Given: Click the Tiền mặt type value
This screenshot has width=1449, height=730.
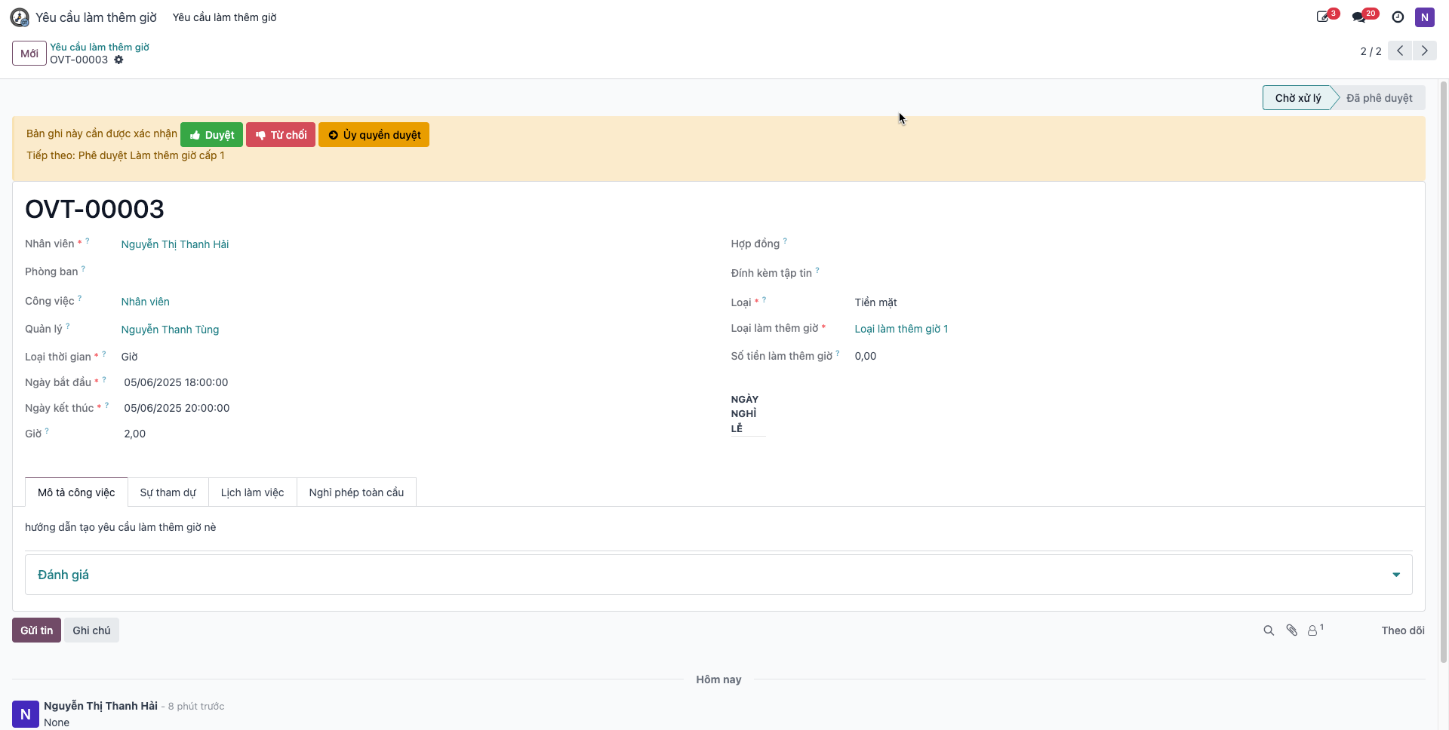Looking at the screenshot, I should 875,302.
